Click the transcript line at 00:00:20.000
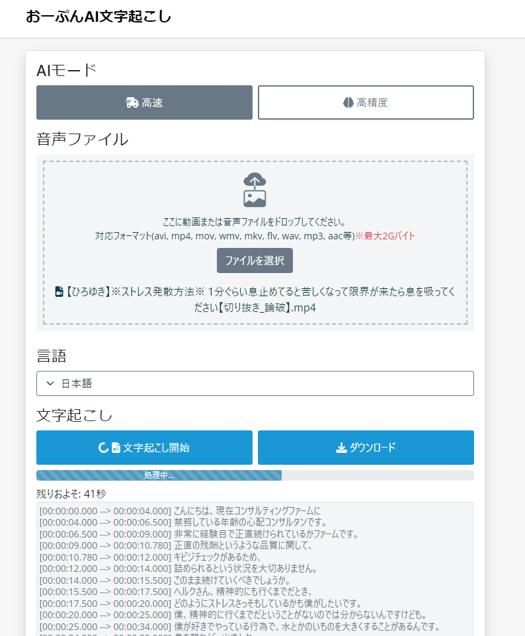525x636 pixels. pyautogui.click(x=233, y=614)
